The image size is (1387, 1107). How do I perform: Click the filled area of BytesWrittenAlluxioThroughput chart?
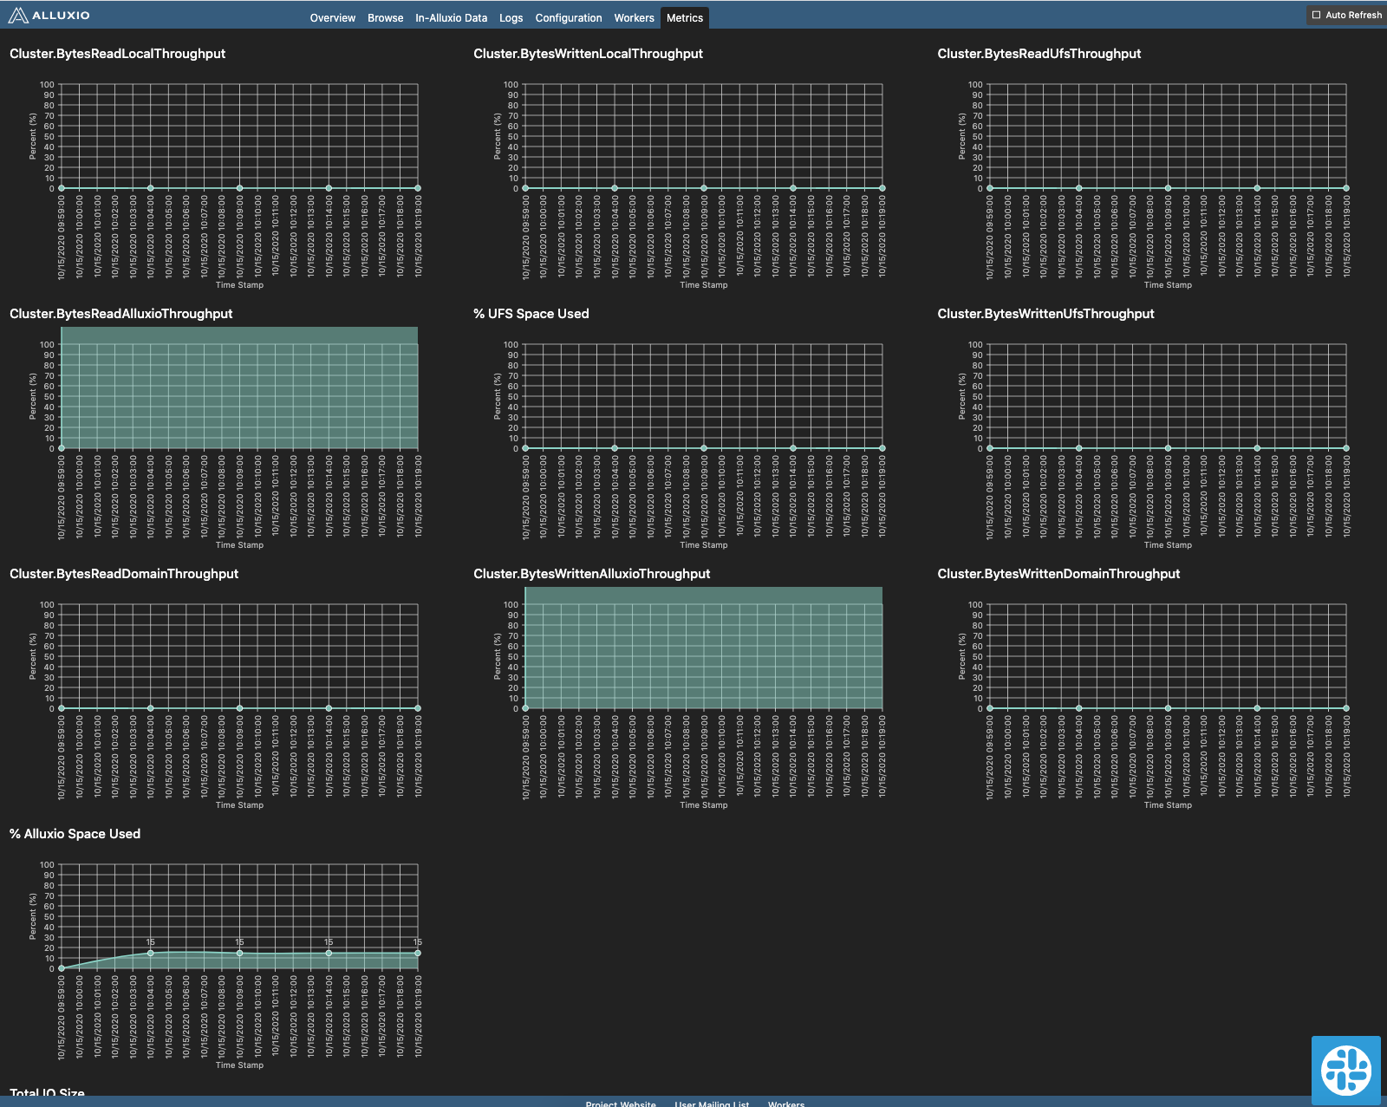[703, 650]
